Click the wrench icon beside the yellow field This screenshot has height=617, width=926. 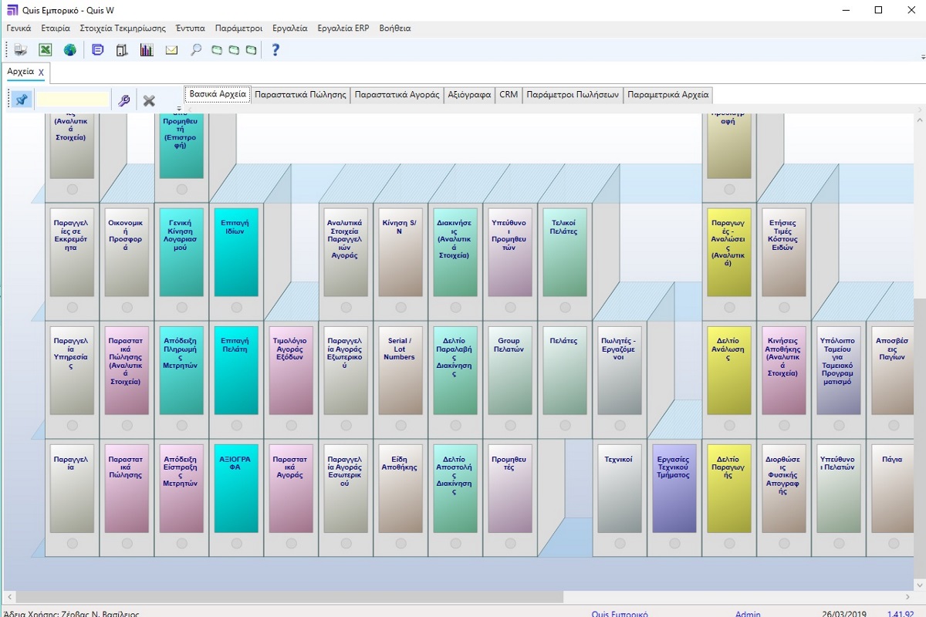(123, 100)
